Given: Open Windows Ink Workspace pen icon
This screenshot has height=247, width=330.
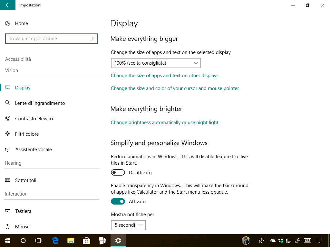Looking at the screenshot, I should click(x=297, y=241).
